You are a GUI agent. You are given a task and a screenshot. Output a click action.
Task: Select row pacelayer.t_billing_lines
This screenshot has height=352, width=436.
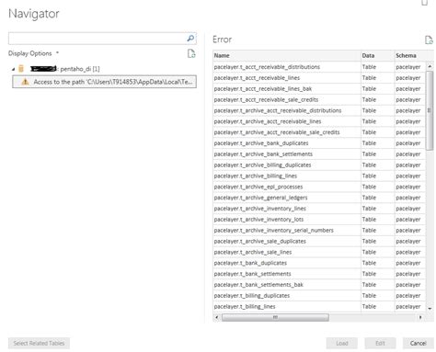pyautogui.click(x=319, y=307)
